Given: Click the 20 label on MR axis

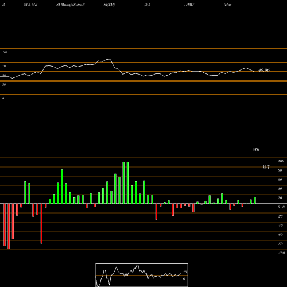Looking at the screenshot, I should 280,198.
